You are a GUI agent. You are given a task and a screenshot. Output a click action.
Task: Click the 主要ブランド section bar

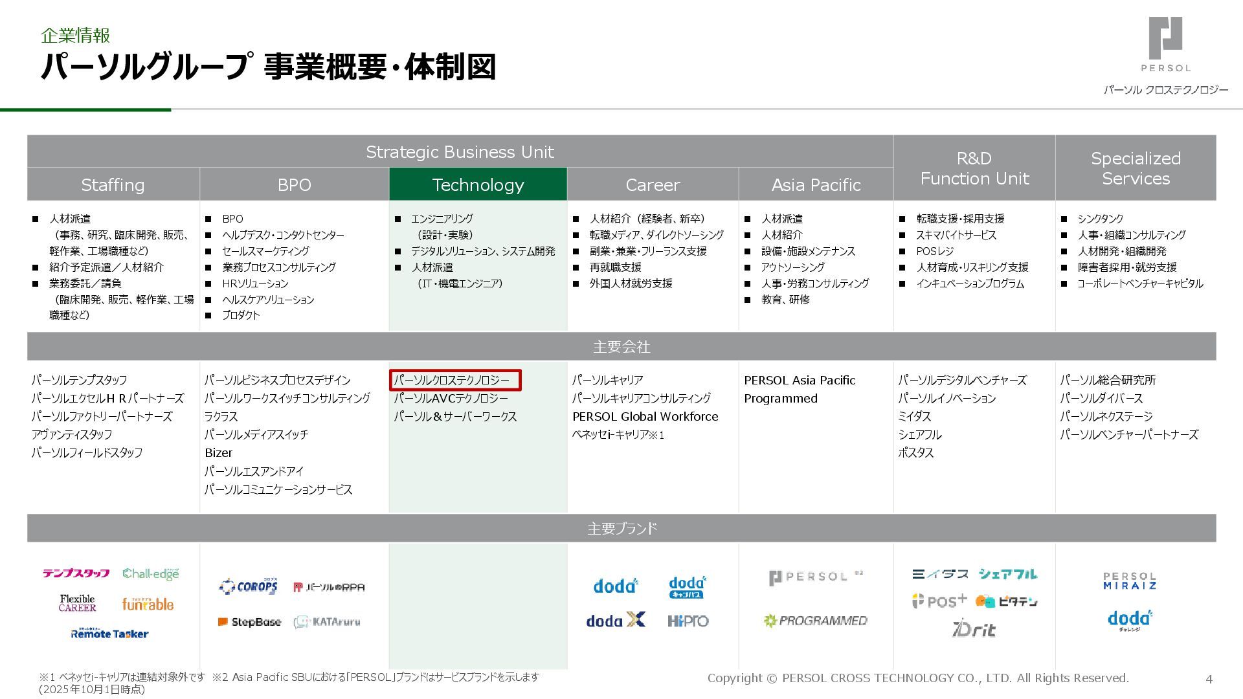(621, 528)
